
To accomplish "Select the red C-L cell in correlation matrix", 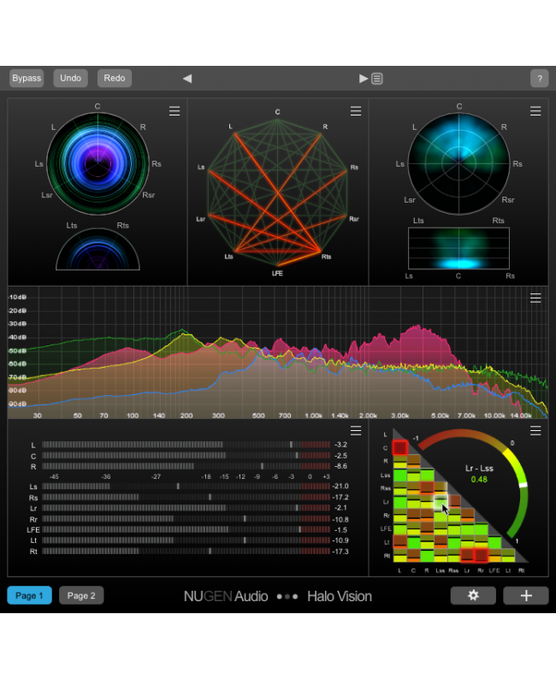I will [x=400, y=448].
